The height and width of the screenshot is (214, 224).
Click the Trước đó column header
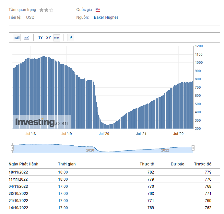tap(203, 164)
